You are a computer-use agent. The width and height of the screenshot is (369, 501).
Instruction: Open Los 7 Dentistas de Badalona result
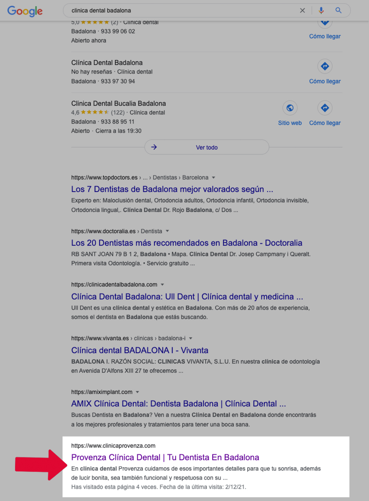tap(172, 189)
